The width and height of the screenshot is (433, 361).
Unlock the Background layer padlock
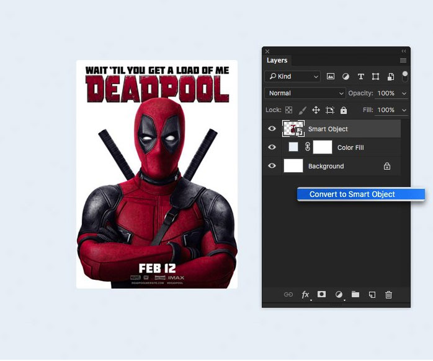click(387, 166)
